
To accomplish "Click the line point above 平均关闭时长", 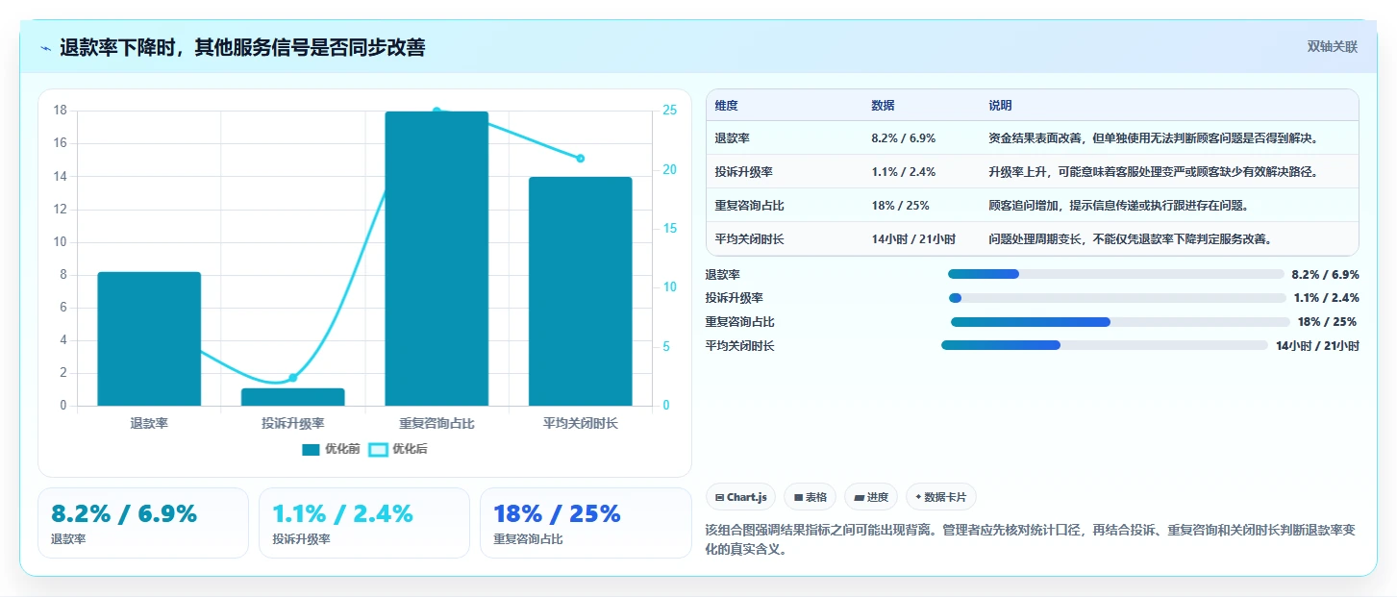I will (x=581, y=159).
